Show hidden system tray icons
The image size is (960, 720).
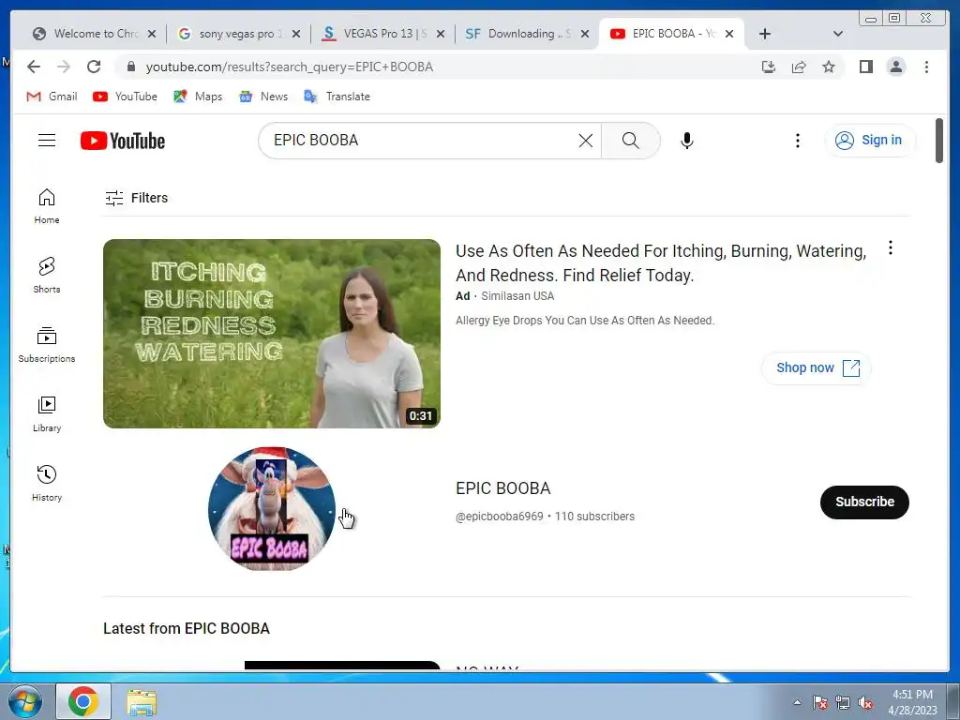coord(797,703)
